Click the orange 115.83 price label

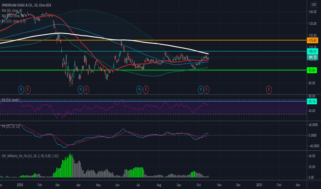coord(313,41)
